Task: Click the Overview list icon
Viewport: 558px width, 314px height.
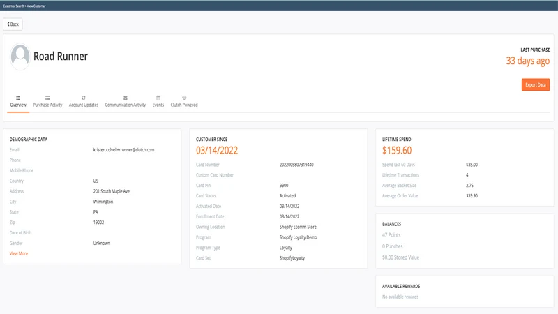Action: [x=18, y=98]
